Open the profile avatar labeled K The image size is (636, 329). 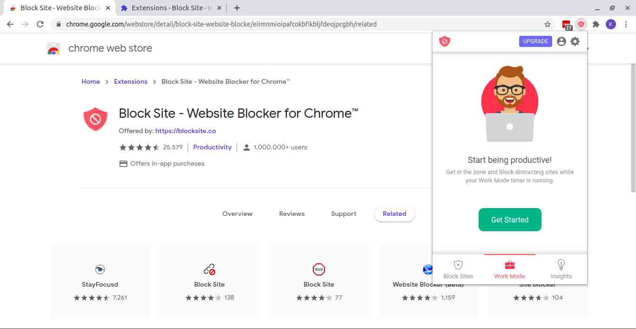610,24
